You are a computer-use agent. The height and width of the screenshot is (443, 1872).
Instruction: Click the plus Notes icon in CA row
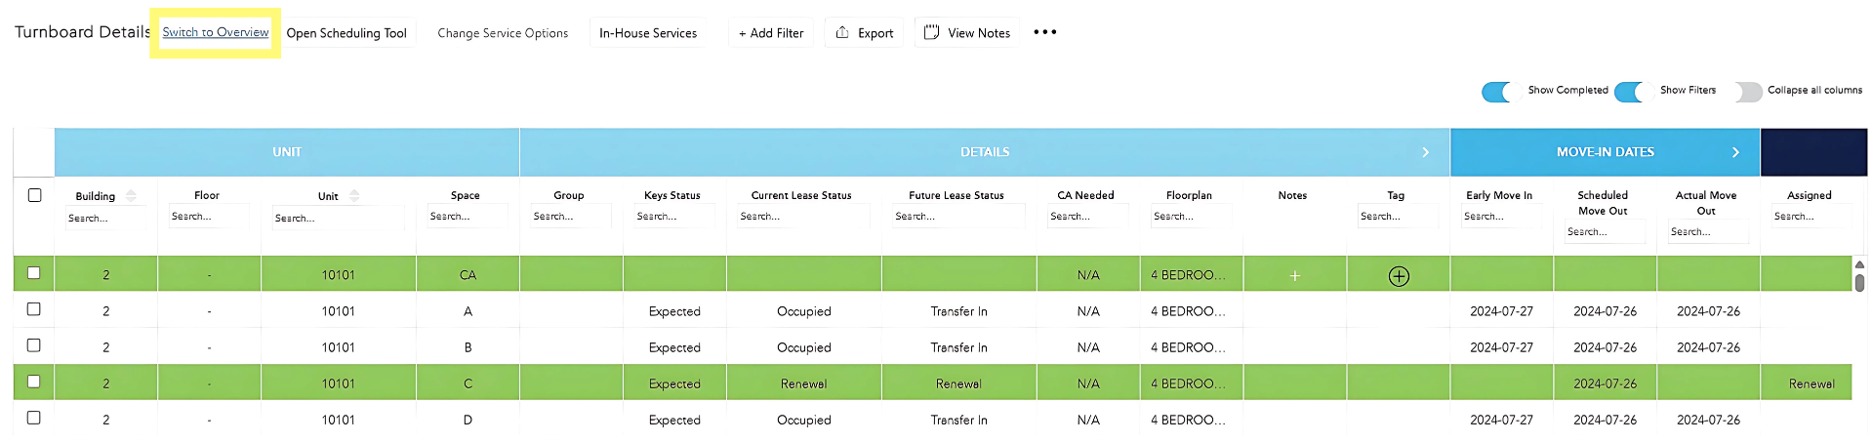point(1294,276)
